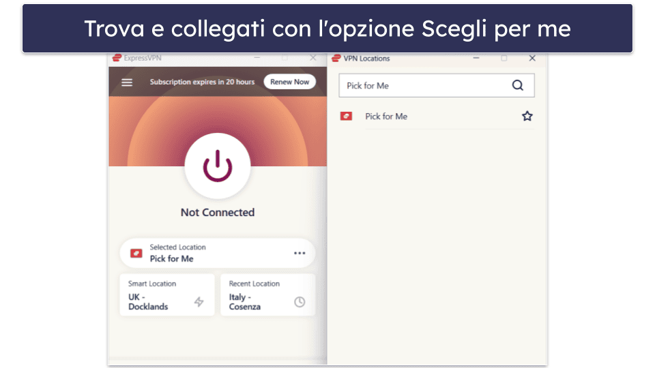Toggle the VPN power connect button

(218, 166)
